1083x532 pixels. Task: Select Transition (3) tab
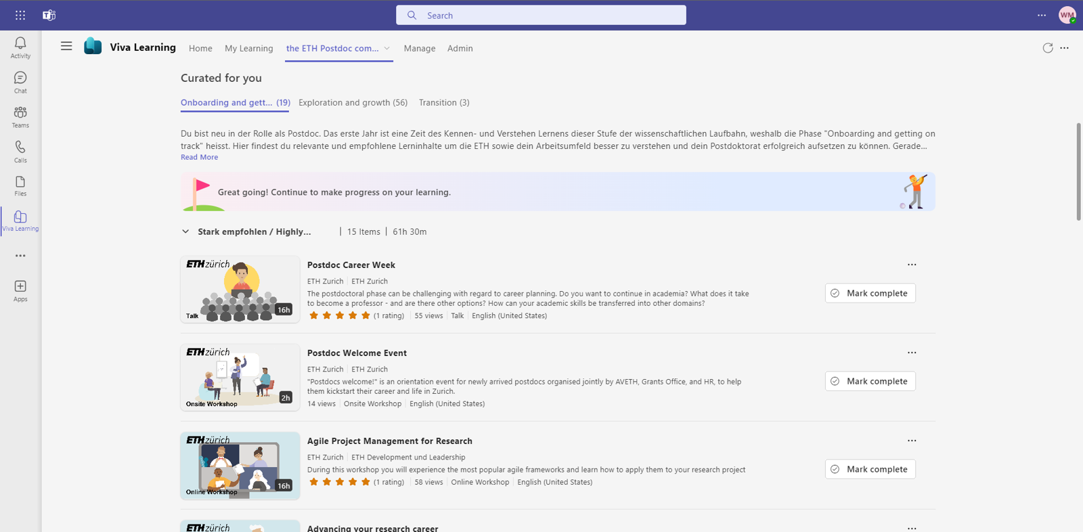pos(444,103)
